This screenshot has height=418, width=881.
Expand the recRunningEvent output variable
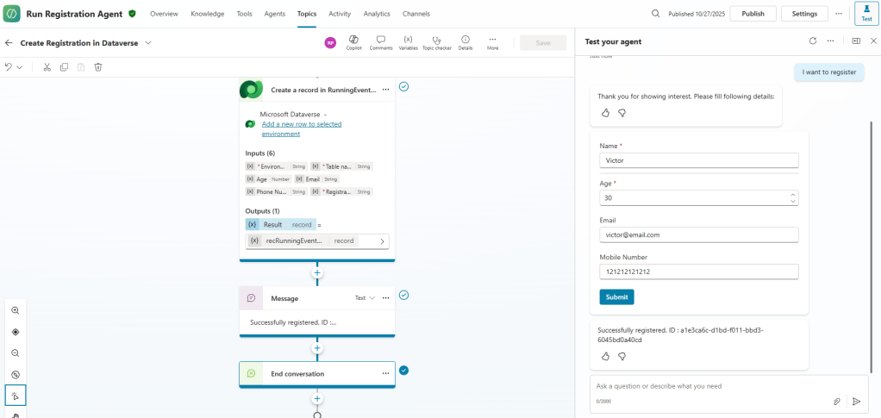[x=382, y=241]
